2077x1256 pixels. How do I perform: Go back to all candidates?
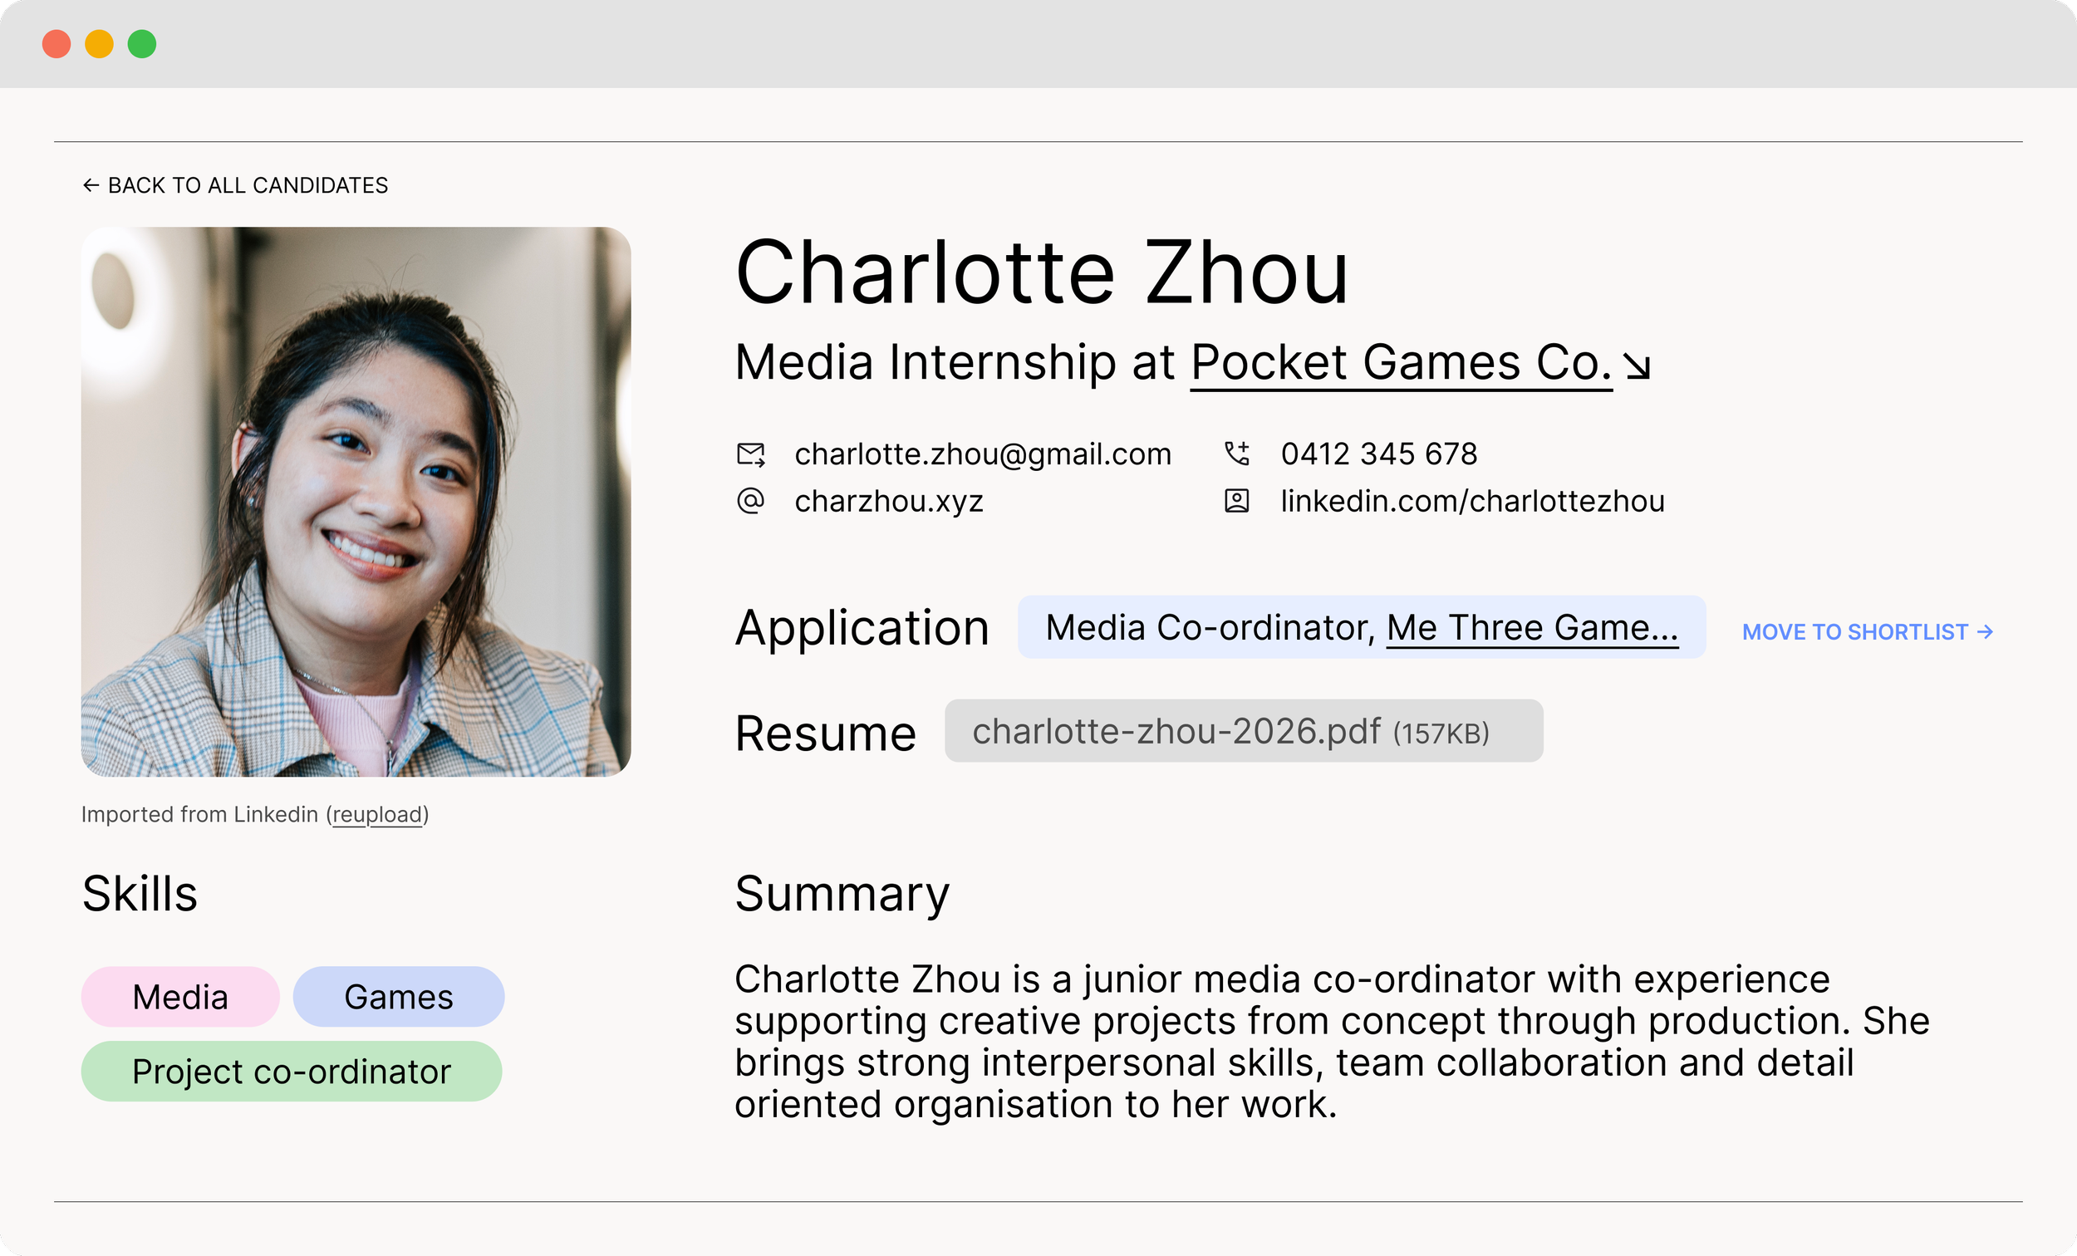pyautogui.click(x=235, y=185)
